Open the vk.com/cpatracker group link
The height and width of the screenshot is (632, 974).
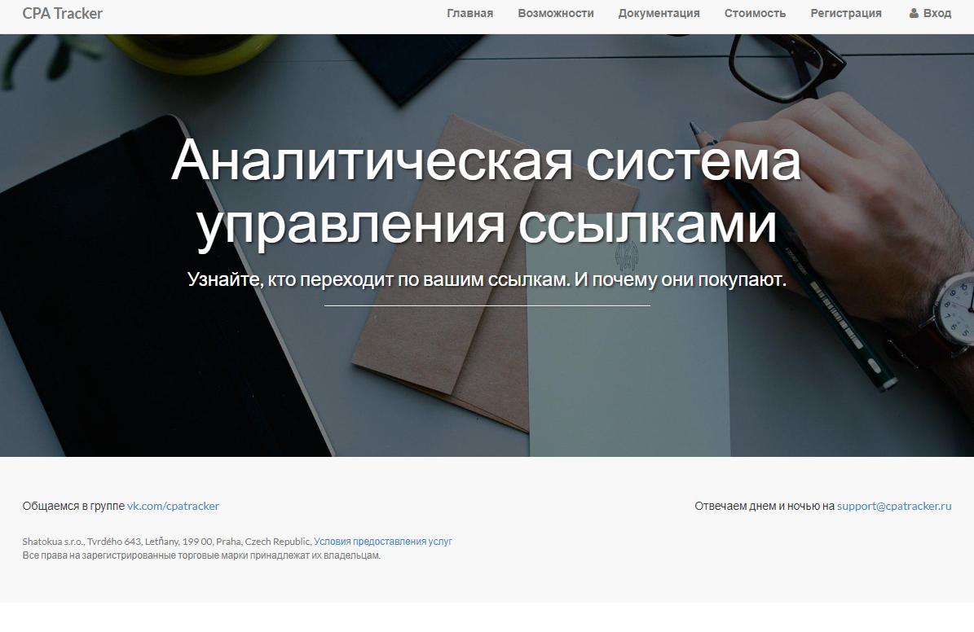[x=174, y=506]
